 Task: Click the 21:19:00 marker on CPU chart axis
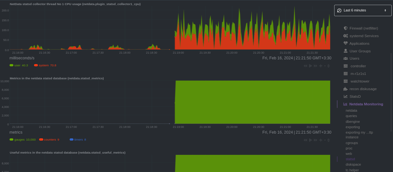point(178,53)
